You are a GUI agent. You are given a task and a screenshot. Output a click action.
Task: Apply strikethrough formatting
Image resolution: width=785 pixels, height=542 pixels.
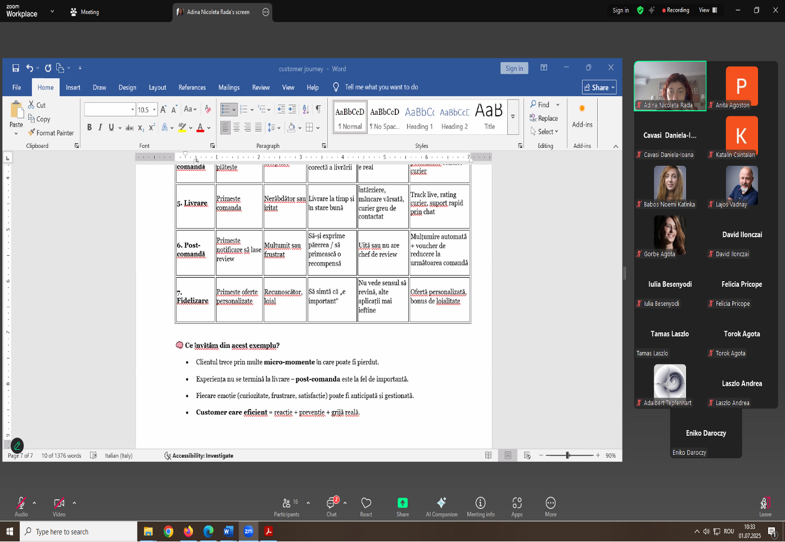129,128
